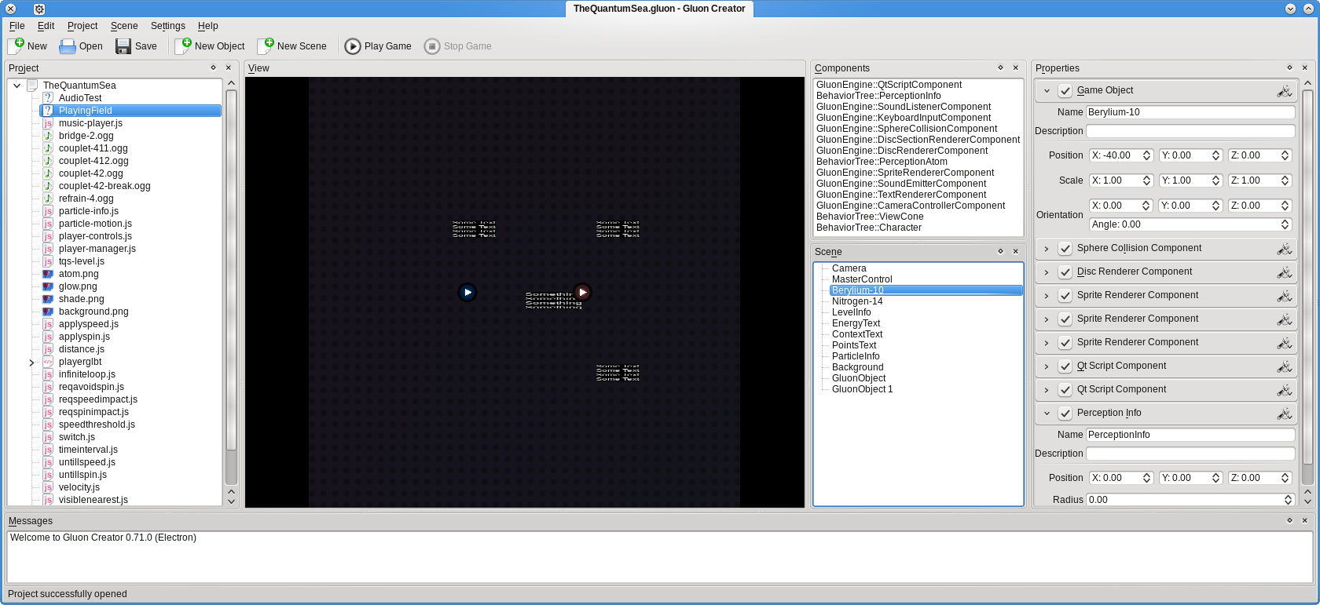Select Nitrogen-14 in the Scene list
Screen dimensions: 1320x605
857,301
